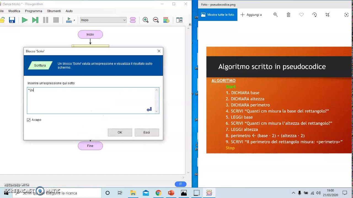Open the Strumenti menu
353x198 pixels.
[x=54, y=11]
